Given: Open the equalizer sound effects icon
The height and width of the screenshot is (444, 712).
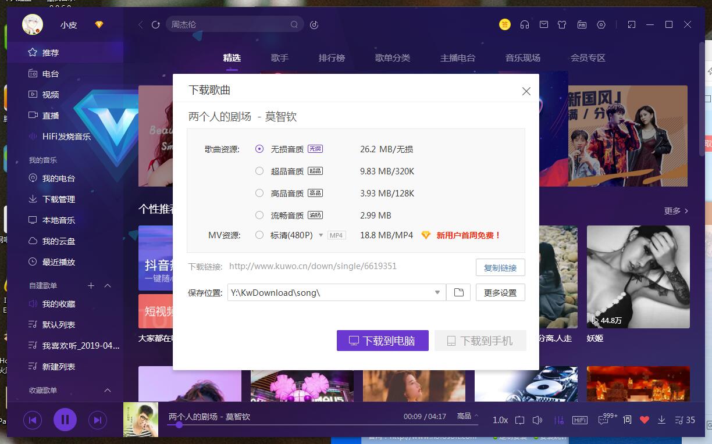Looking at the screenshot, I should click(559, 420).
